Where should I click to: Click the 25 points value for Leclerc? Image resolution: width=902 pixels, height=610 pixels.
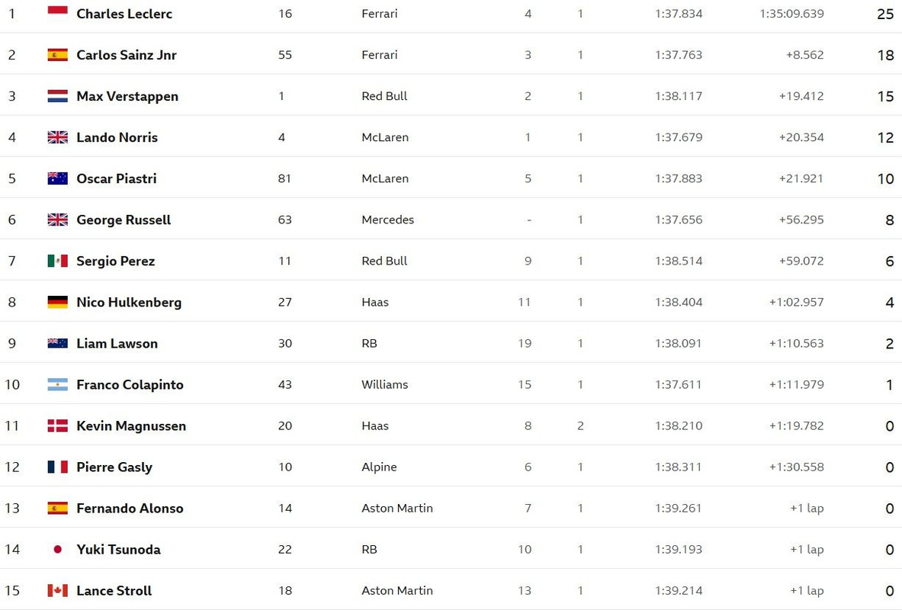(x=885, y=14)
